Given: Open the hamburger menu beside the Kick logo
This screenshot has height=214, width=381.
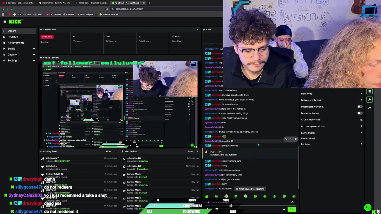Looking at the screenshot, I should click(5, 21).
